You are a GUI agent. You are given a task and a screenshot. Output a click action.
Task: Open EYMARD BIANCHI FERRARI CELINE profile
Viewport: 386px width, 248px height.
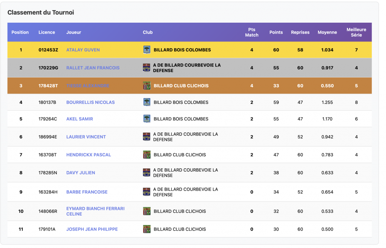(95, 211)
